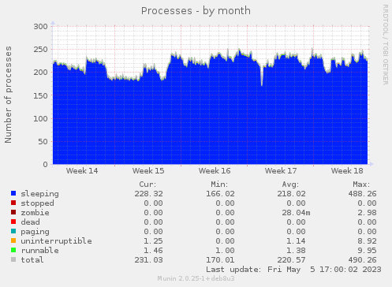Click the 'stopped' legend label

pos(37,203)
